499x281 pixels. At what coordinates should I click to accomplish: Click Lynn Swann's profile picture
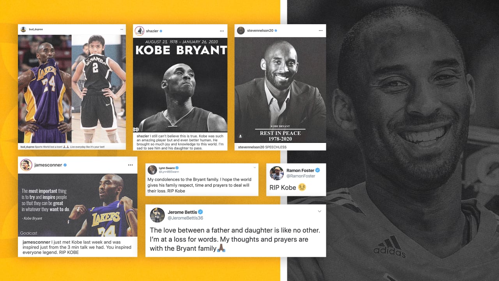coord(152,170)
